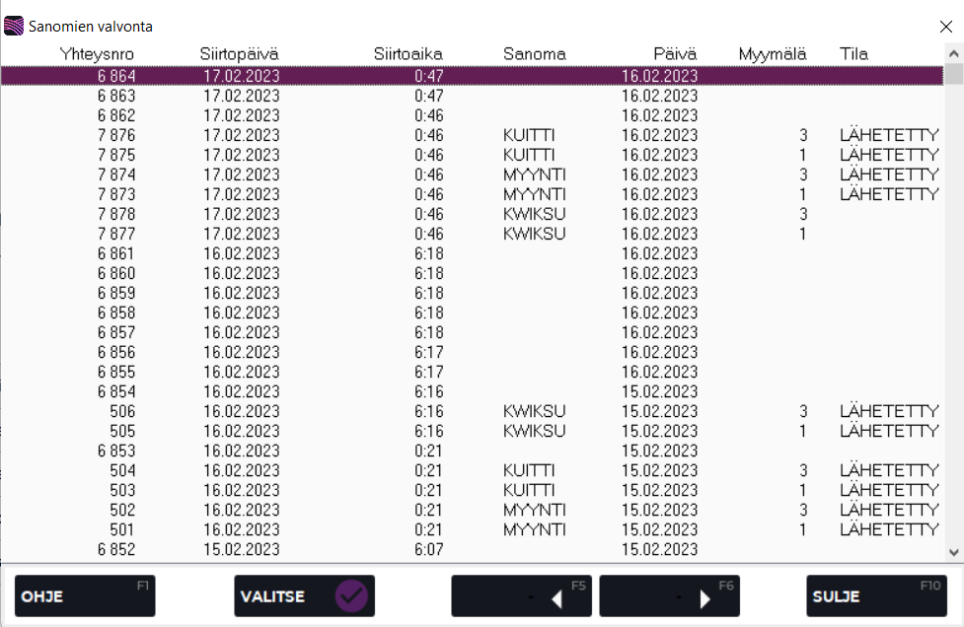Click the Siirtopäivä column header

[x=241, y=54]
